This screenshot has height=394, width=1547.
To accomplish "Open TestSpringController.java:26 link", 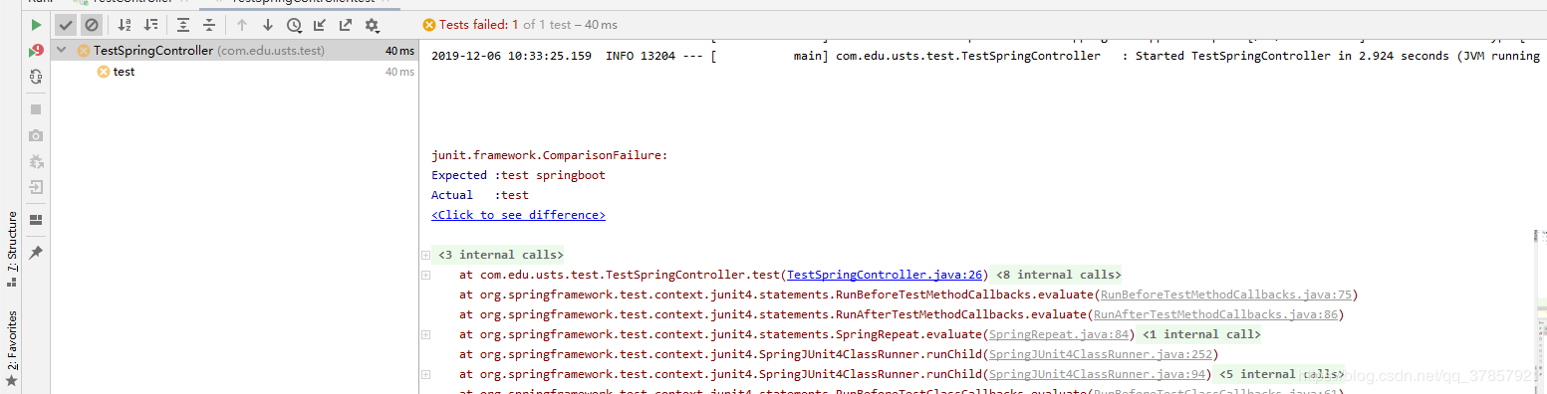I will (x=886, y=275).
